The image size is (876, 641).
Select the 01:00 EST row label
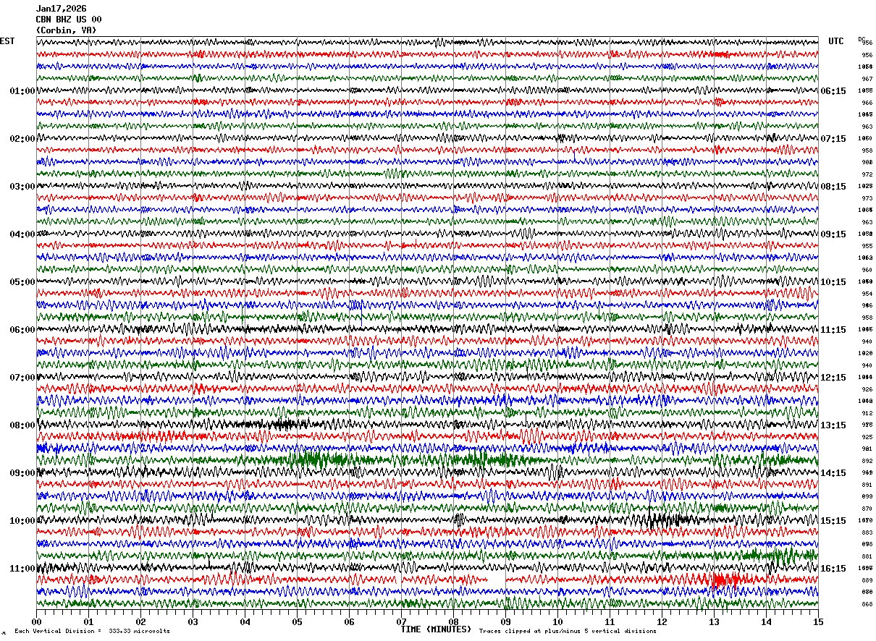pyautogui.click(x=22, y=91)
